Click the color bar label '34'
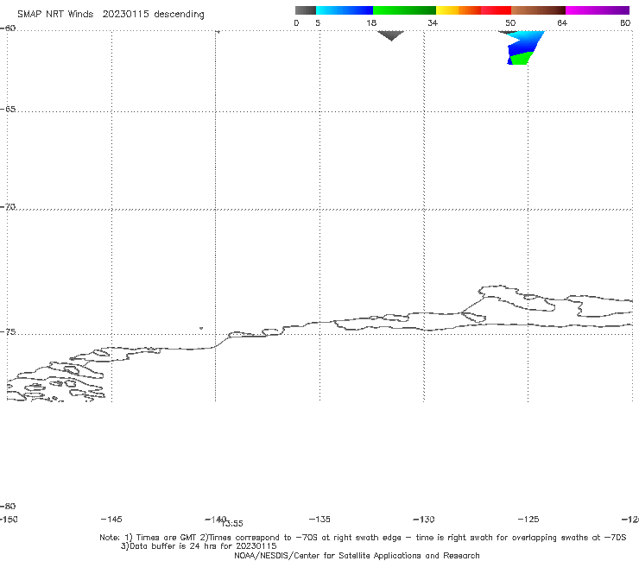639x561 pixels. (x=433, y=22)
